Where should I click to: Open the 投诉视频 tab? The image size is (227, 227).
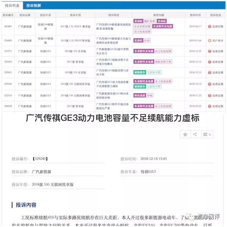[x=34, y=6]
